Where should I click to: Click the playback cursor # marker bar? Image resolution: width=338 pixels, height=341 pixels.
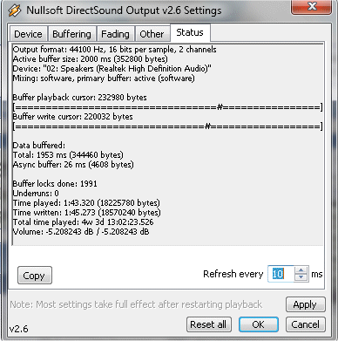(x=168, y=107)
